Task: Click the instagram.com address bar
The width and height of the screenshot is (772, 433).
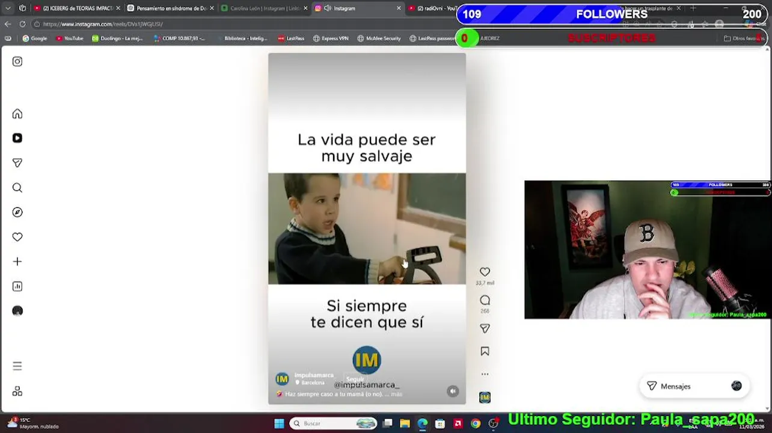Action: coord(240,24)
